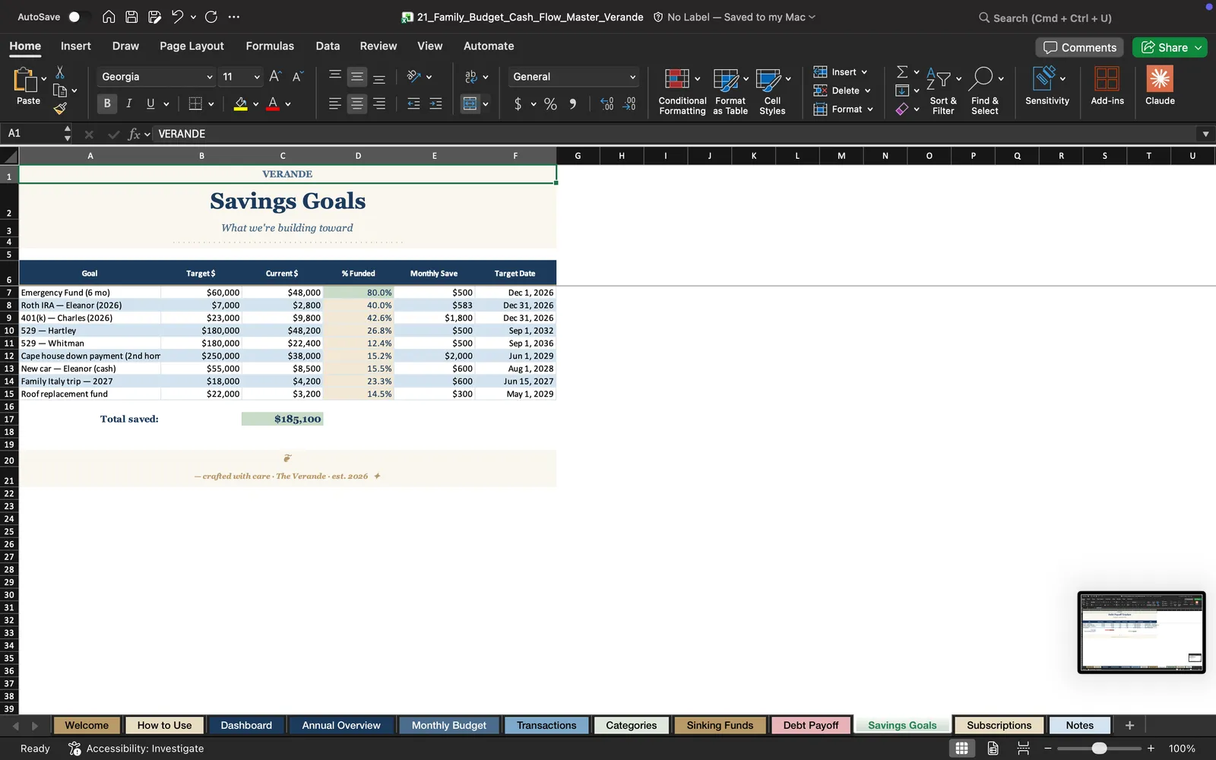1216x760 pixels.
Task: Click the Format cells button
Action: tap(844, 109)
